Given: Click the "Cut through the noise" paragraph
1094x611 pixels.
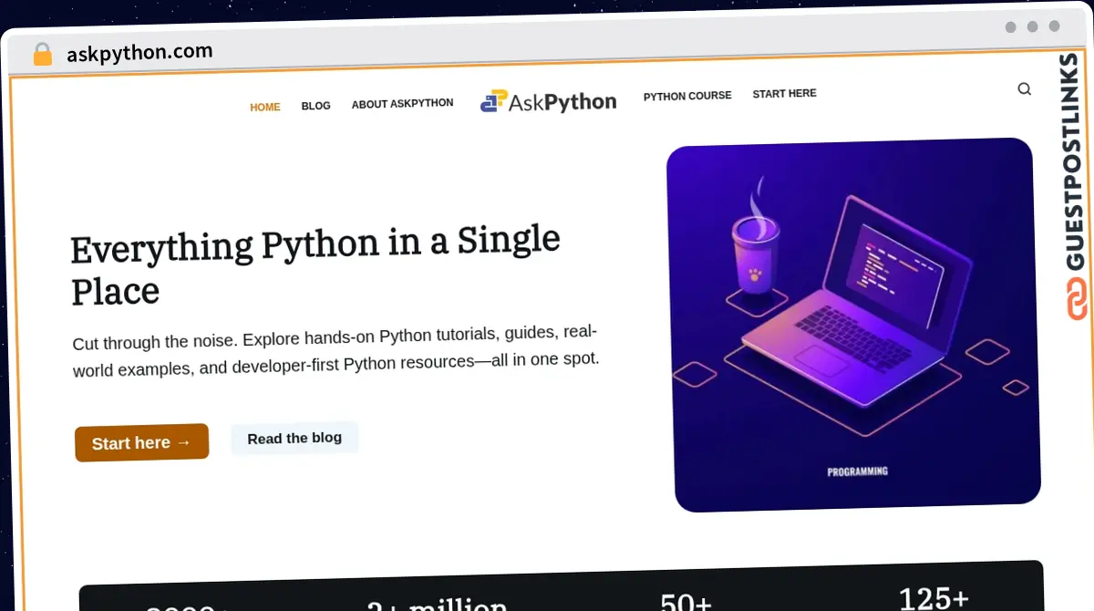Looking at the screenshot, I should (335, 351).
